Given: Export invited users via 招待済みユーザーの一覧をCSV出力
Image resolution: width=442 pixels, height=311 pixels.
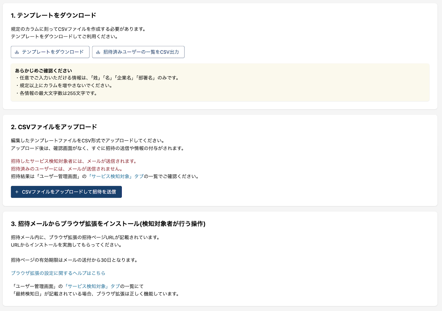Looking at the screenshot, I should coord(141,52).
